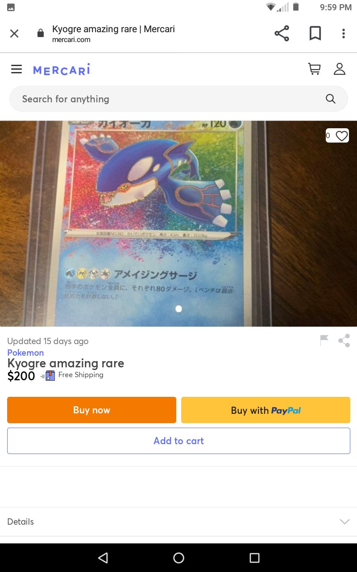Open the Pokemon brand link
The height and width of the screenshot is (572, 357).
point(25,353)
